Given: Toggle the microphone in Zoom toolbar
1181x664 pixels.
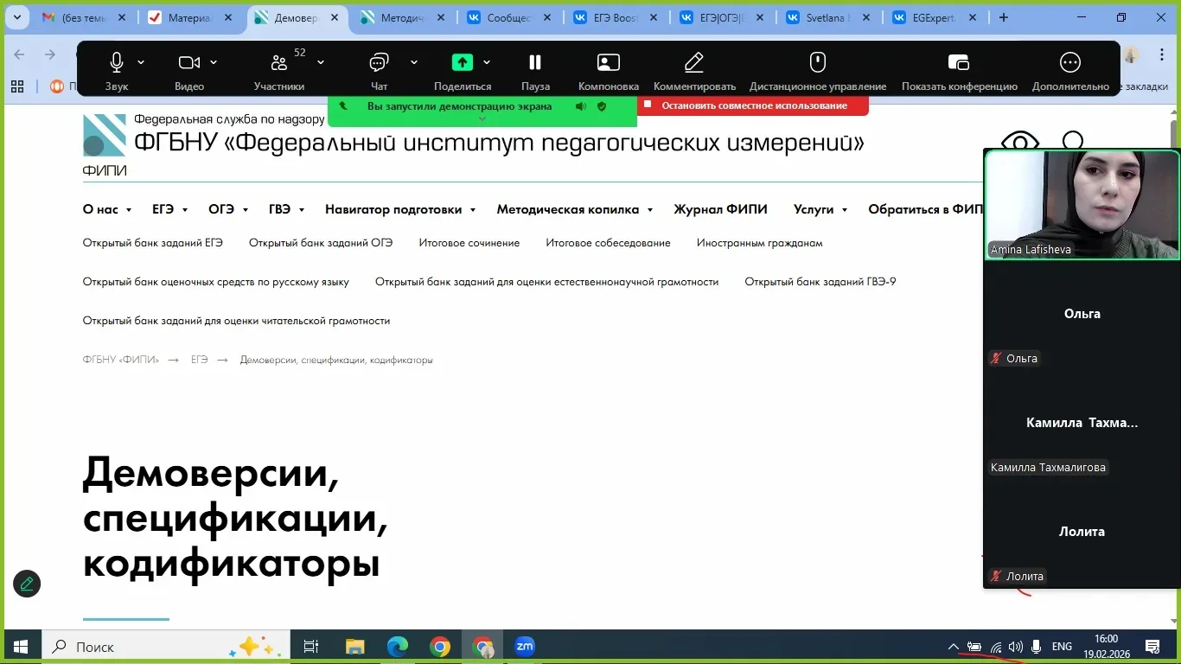Looking at the screenshot, I should tap(117, 63).
